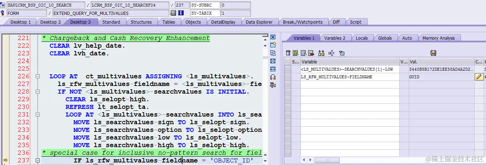Click the Variable column header
Screen dimensions: 486x165
coord(350,62)
